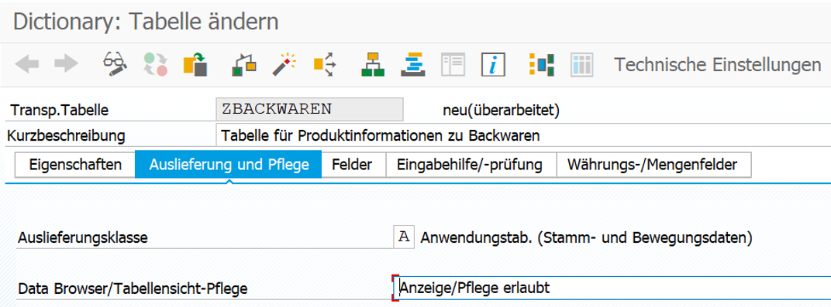Click the greyed-out table contents icon
This screenshot has height=307, width=831.
[581, 64]
